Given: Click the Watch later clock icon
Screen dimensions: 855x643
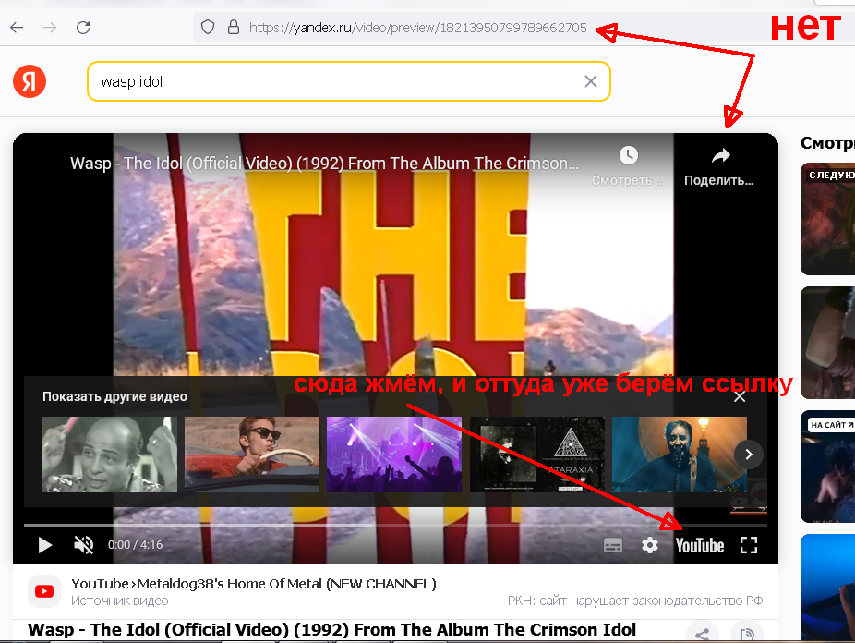Looking at the screenshot, I should (x=628, y=156).
